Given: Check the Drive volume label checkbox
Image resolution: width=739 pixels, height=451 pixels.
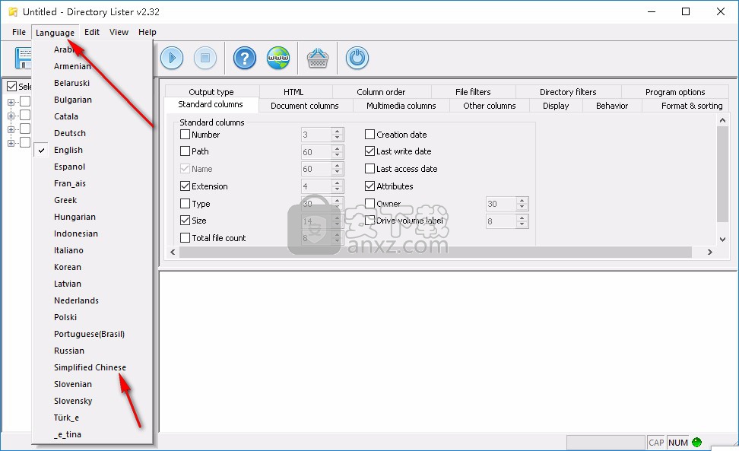Looking at the screenshot, I should 370,220.
